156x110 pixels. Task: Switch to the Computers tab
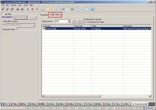44,15
